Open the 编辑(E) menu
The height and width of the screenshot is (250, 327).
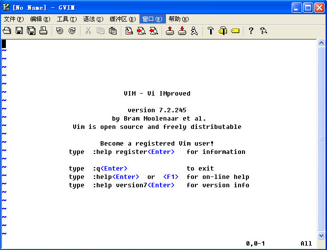[x=40, y=19]
